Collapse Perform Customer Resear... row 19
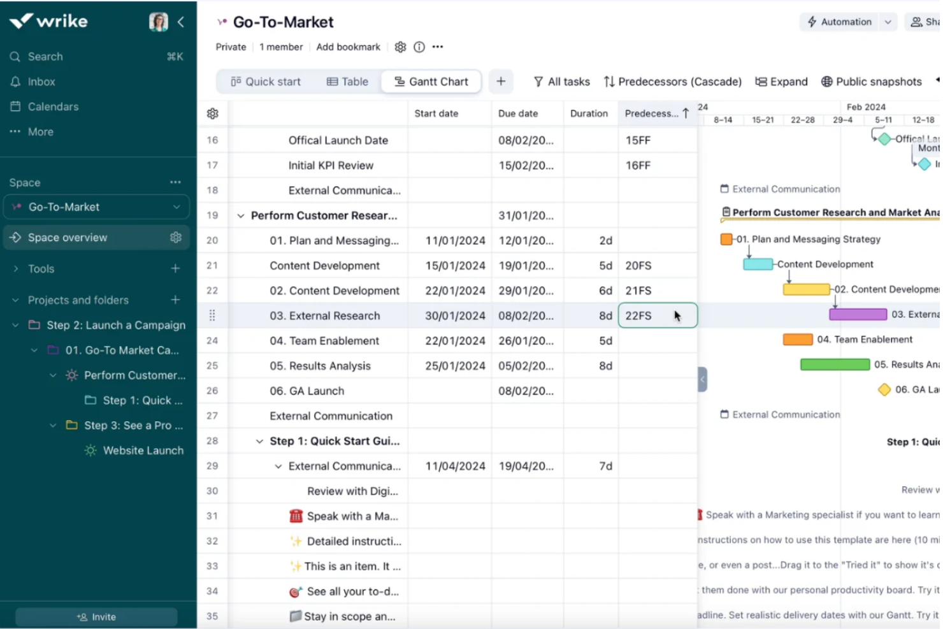Viewport: 943px width, 629px height. [x=241, y=215]
